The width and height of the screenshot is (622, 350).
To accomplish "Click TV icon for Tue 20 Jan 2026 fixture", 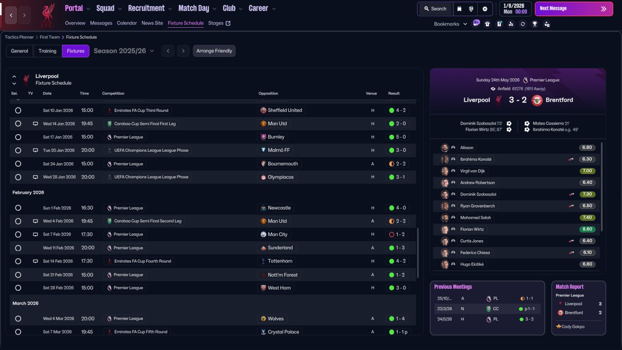I will pos(35,151).
